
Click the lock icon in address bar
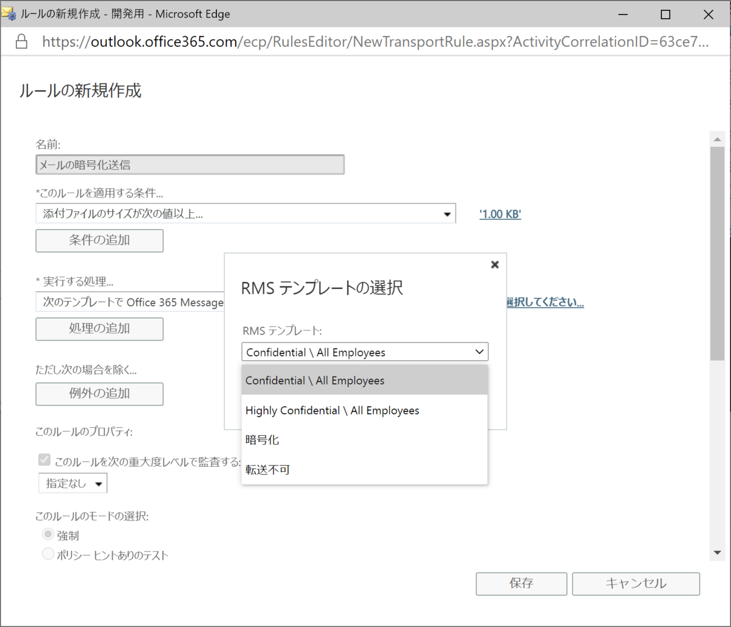pos(21,41)
